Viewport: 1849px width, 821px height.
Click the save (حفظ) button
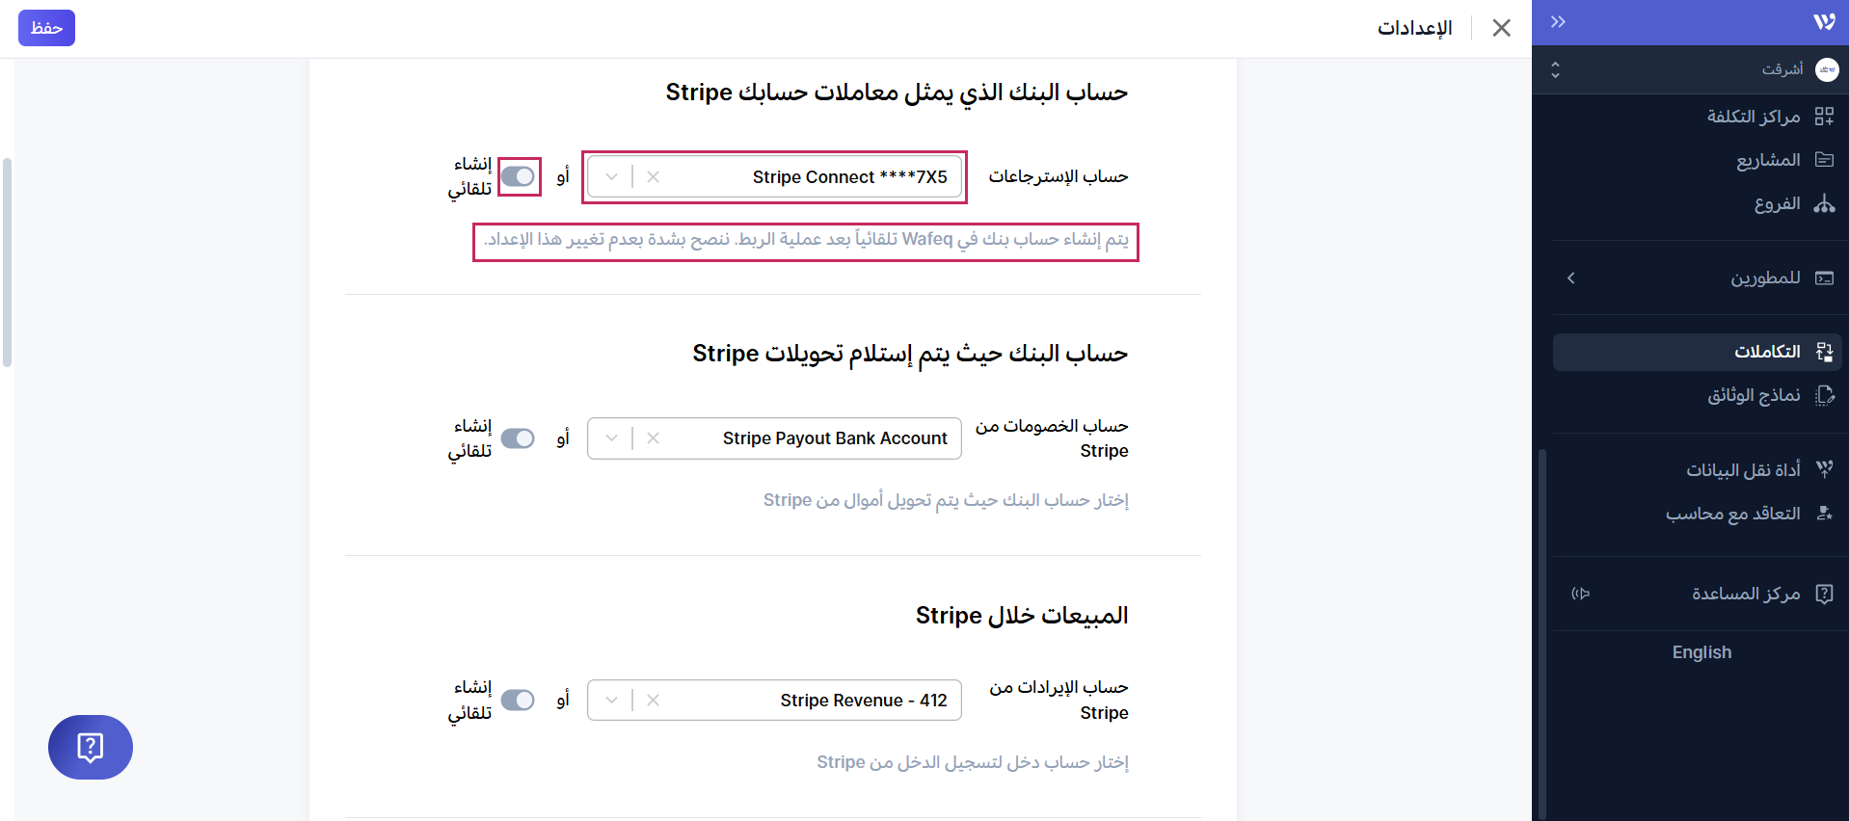point(46,28)
